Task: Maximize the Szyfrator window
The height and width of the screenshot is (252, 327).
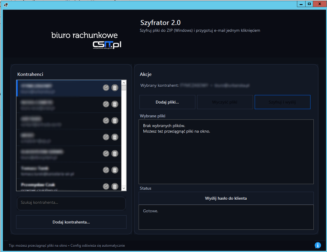Action: click(x=309, y=4)
